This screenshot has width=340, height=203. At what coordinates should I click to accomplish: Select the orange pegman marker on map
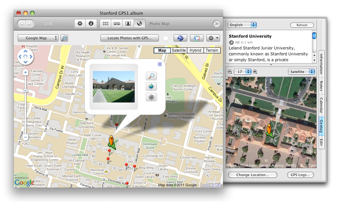111,140
